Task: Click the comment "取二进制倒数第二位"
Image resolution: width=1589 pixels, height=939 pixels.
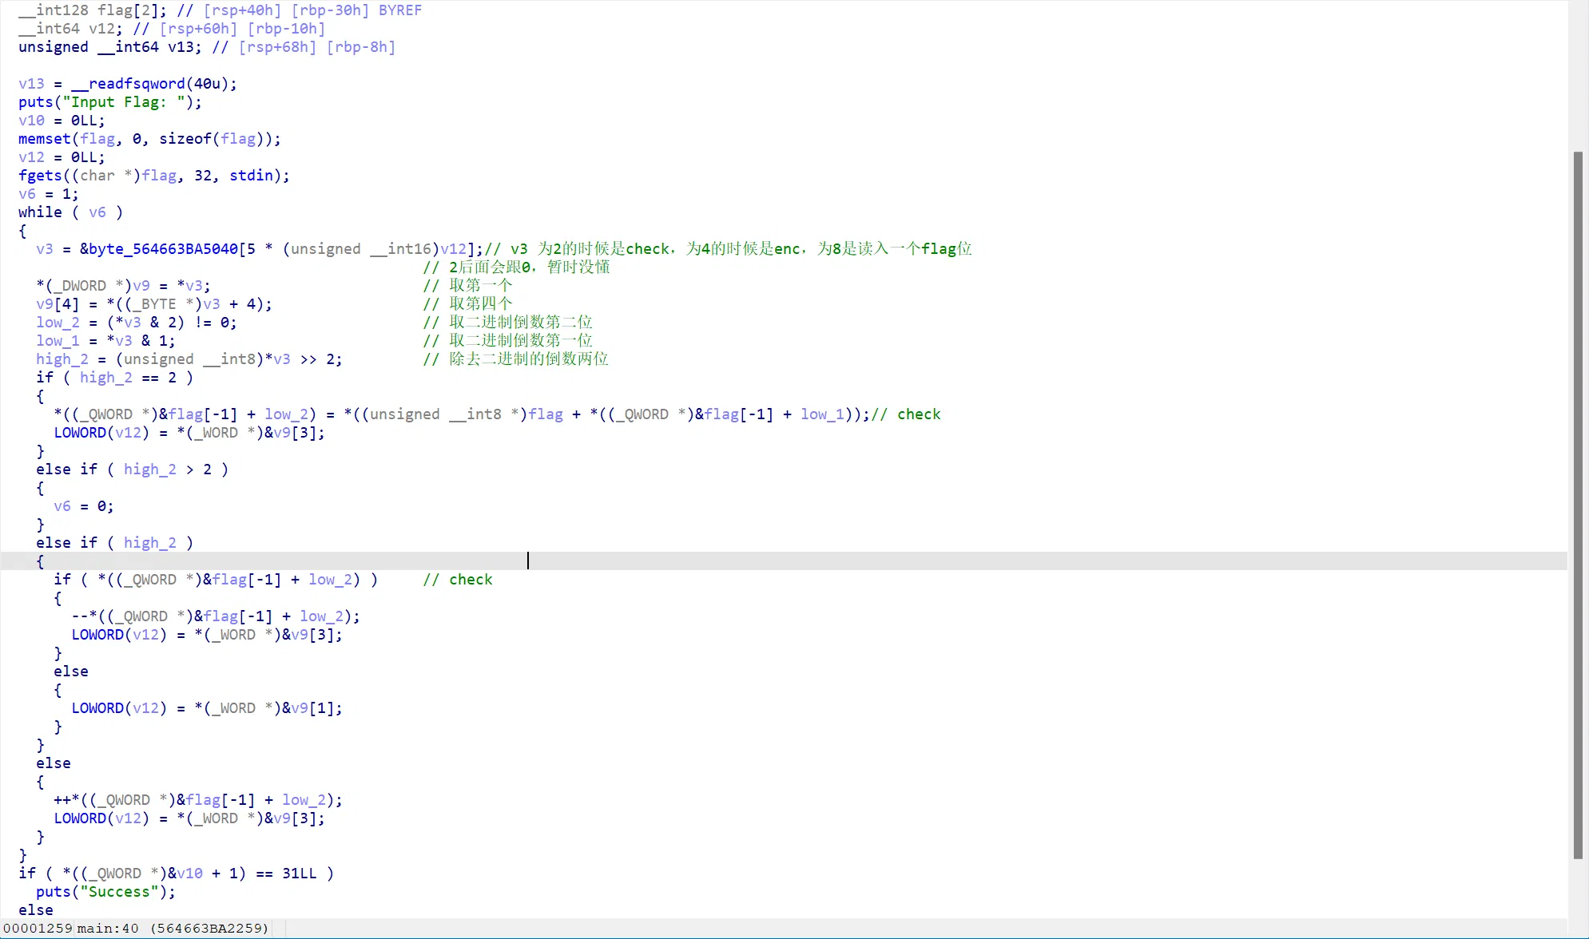Action: [x=520, y=323]
